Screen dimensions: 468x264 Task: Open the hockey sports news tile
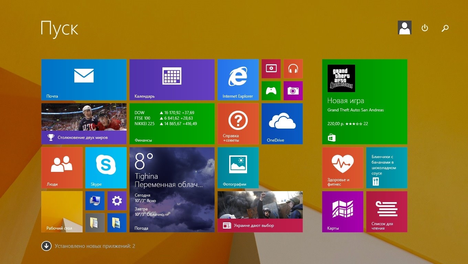click(84, 123)
